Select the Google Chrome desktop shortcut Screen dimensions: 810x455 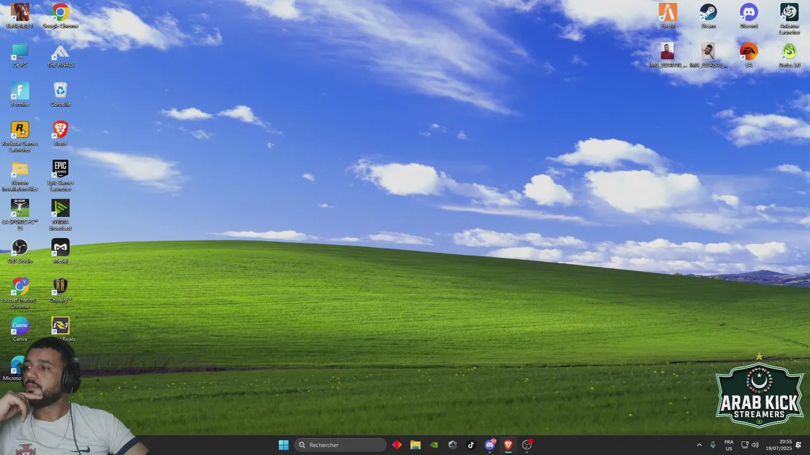(x=60, y=16)
